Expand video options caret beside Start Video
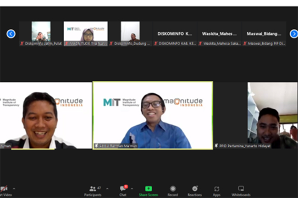The image size is (298, 198). pos(13,188)
